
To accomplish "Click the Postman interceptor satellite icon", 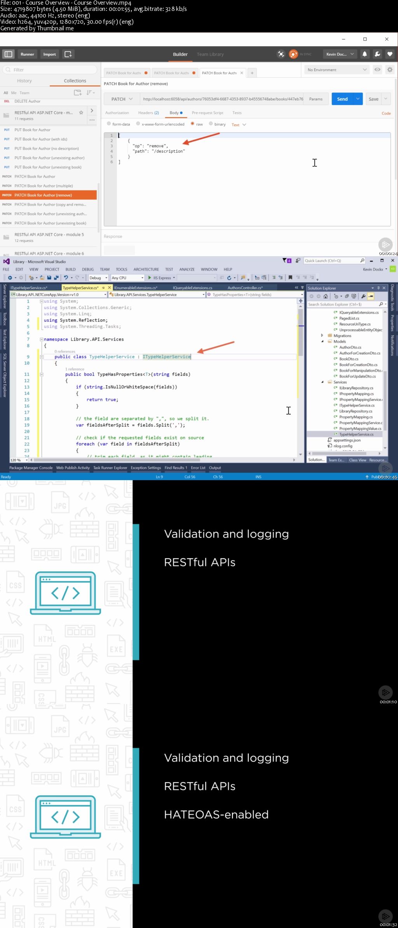I will [281, 54].
